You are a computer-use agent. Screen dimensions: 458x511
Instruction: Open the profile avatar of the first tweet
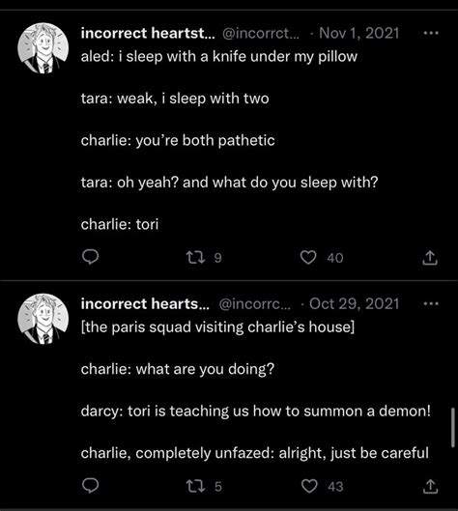[x=43, y=48]
